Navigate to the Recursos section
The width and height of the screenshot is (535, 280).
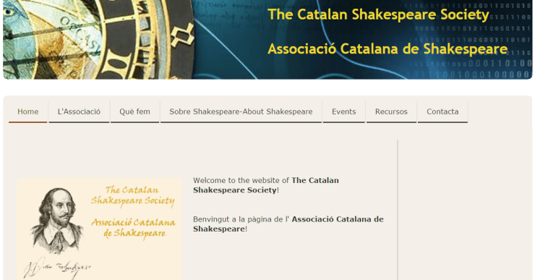391,111
